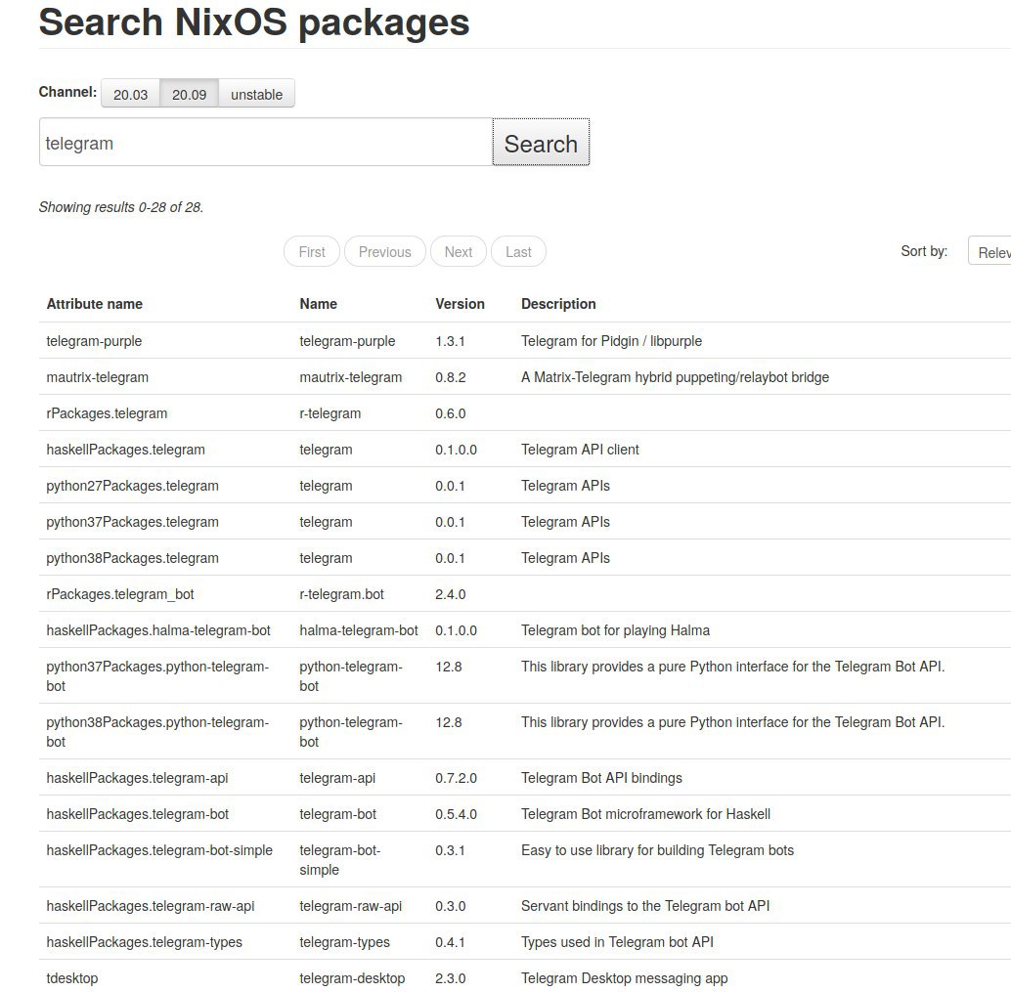Switch to the unstable channel
Screen dimensions: 1011x992
point(256,94)
